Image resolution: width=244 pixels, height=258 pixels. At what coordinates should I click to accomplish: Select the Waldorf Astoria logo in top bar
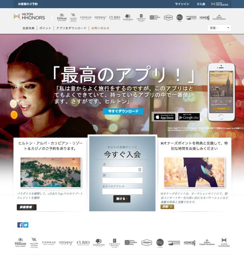(73, 17)
